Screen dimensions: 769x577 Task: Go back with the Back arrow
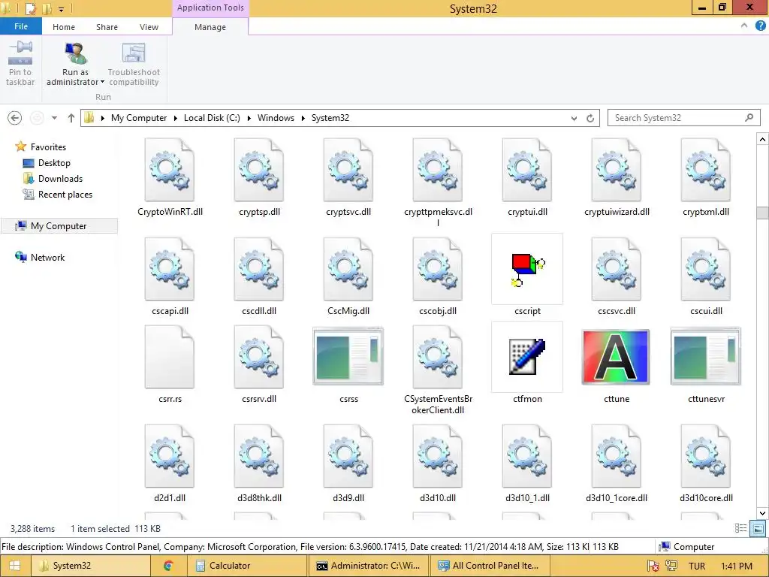pos(15,118)
